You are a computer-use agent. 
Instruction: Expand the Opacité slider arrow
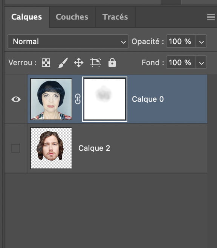click(201, 41)
